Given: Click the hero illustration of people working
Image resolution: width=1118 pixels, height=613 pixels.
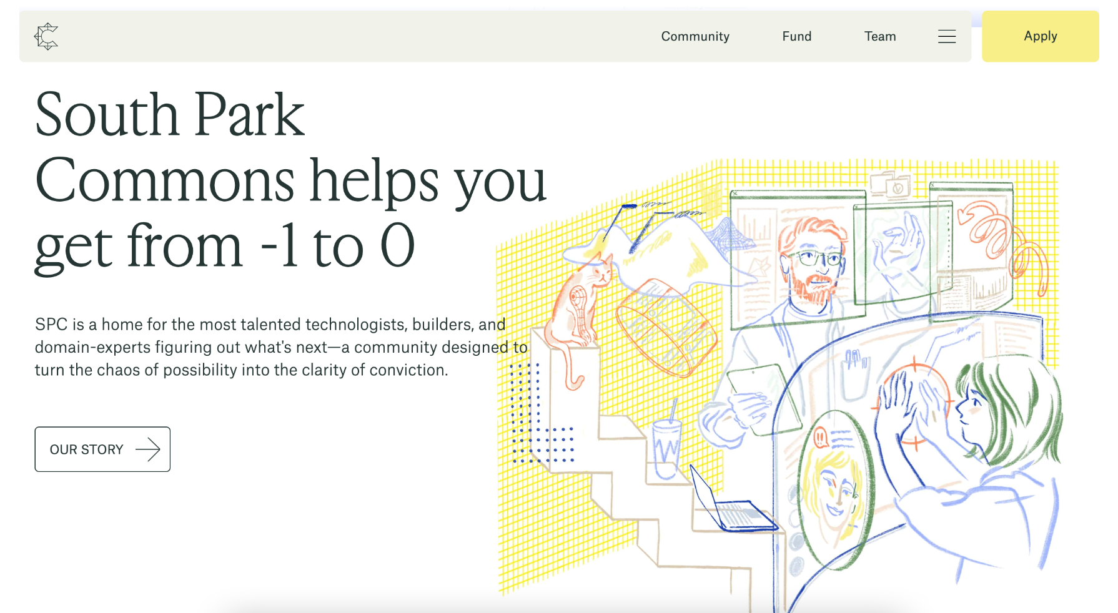Looking at the screenshot, I should pos(778,385).
